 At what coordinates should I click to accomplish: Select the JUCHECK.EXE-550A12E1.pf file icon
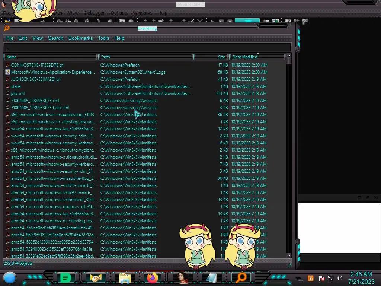click(7, 79)
